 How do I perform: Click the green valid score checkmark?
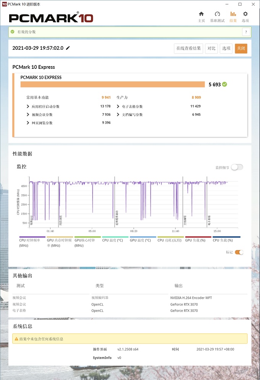coord(12,32)
